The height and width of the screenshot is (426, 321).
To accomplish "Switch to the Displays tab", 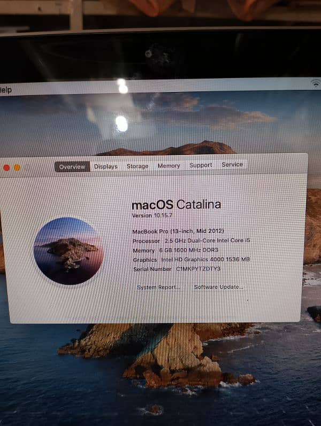I will coord(106,166).
